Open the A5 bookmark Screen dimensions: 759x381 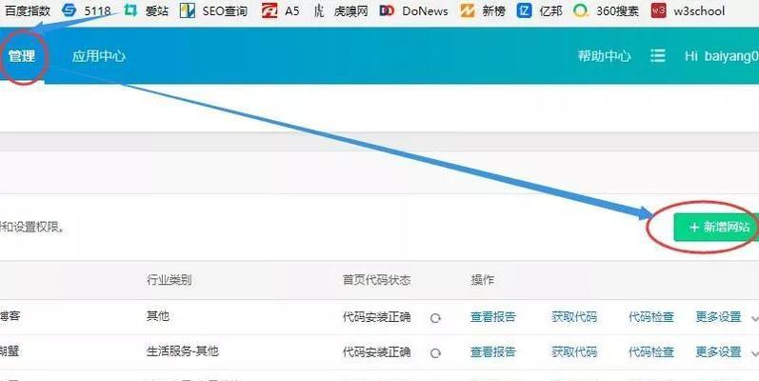pos(281,10)
